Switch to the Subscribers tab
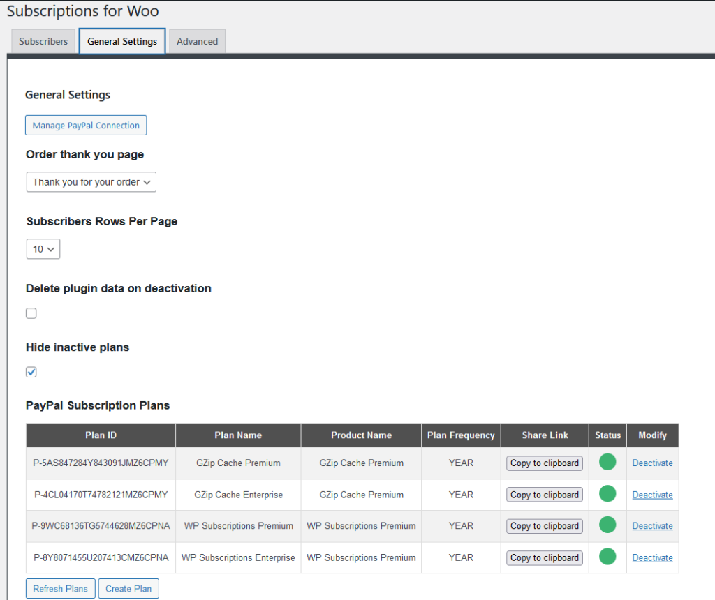The width and height of the screenshot is (715, 600). click(43, 41)
